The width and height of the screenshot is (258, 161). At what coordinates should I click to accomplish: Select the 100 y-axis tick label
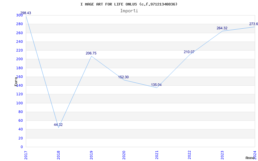tap(19, 103)
